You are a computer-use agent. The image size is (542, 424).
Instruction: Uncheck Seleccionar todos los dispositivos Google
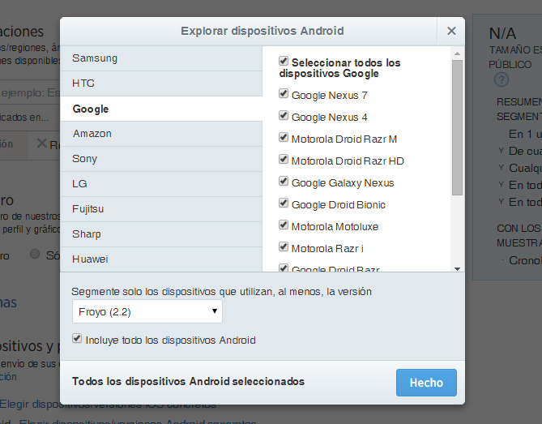[x=284, y=62]
